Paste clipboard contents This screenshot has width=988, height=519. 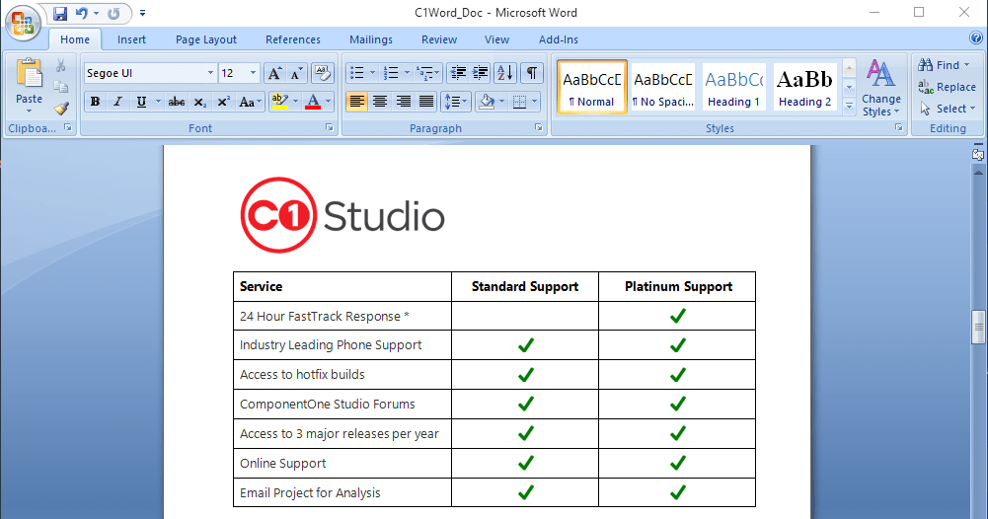click(x=29, y=86)
